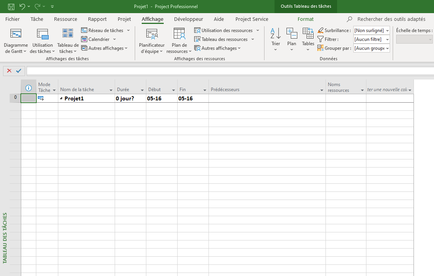Click the formula entry bar
This screenshot has height=276, width=434.
(x=230, y=71)
